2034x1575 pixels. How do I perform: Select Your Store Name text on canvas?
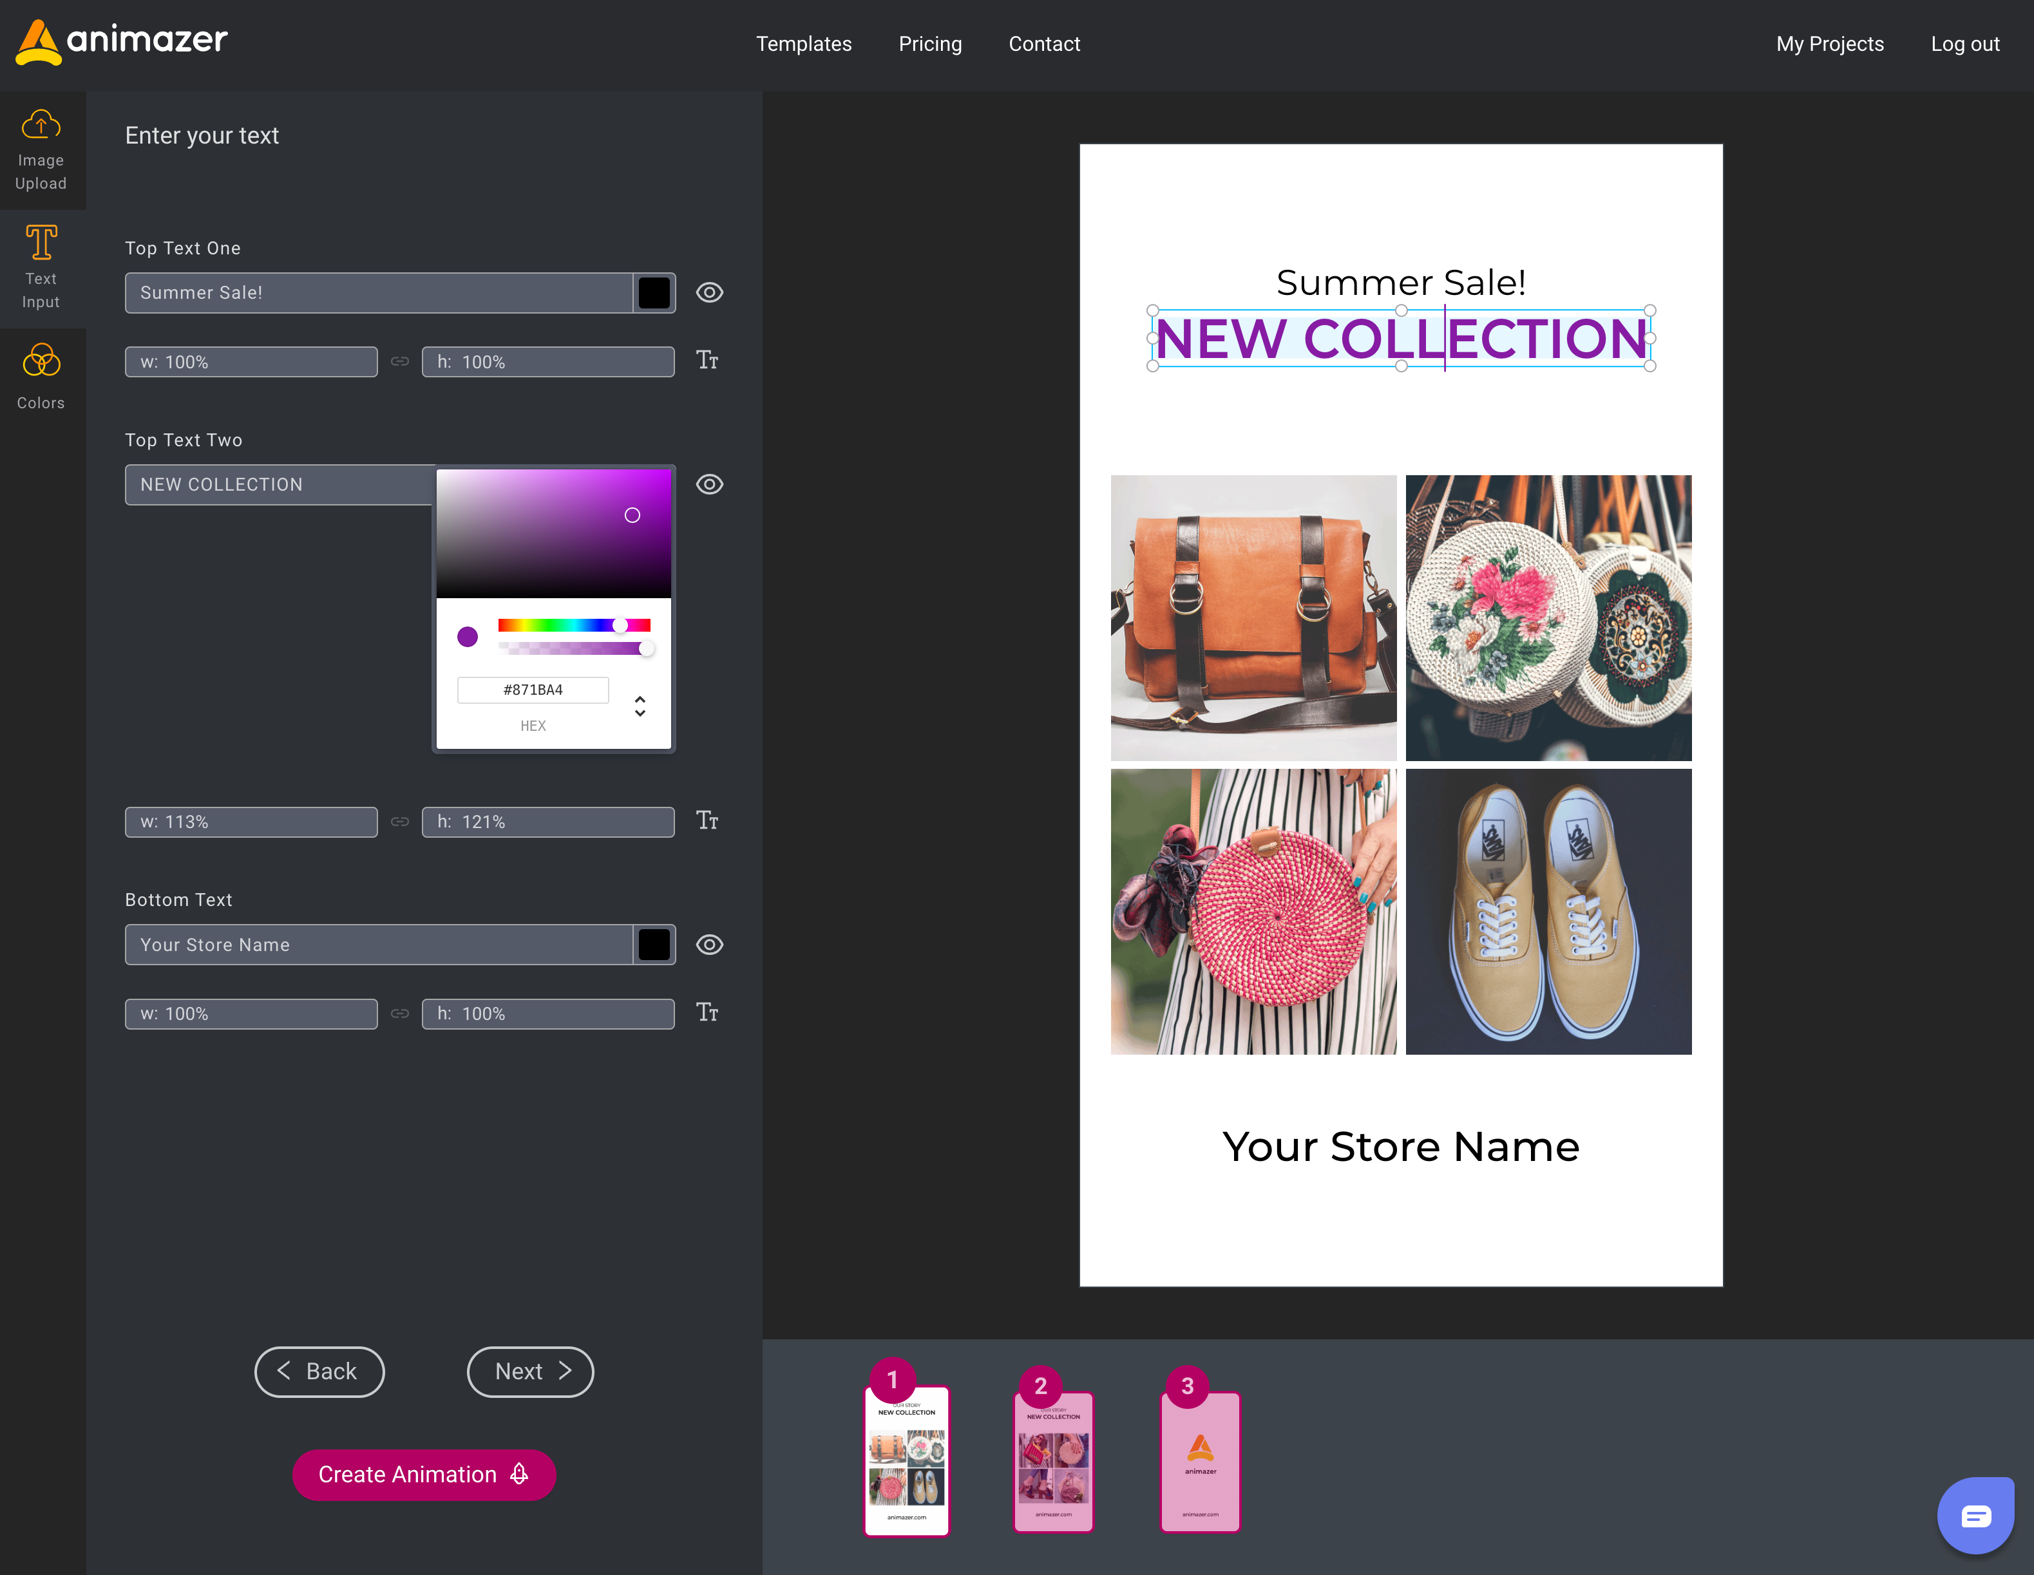pos(1401,1146)
